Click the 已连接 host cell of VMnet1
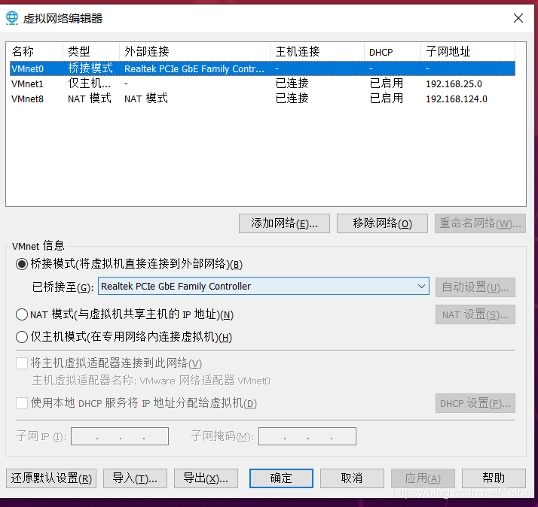 292,83
